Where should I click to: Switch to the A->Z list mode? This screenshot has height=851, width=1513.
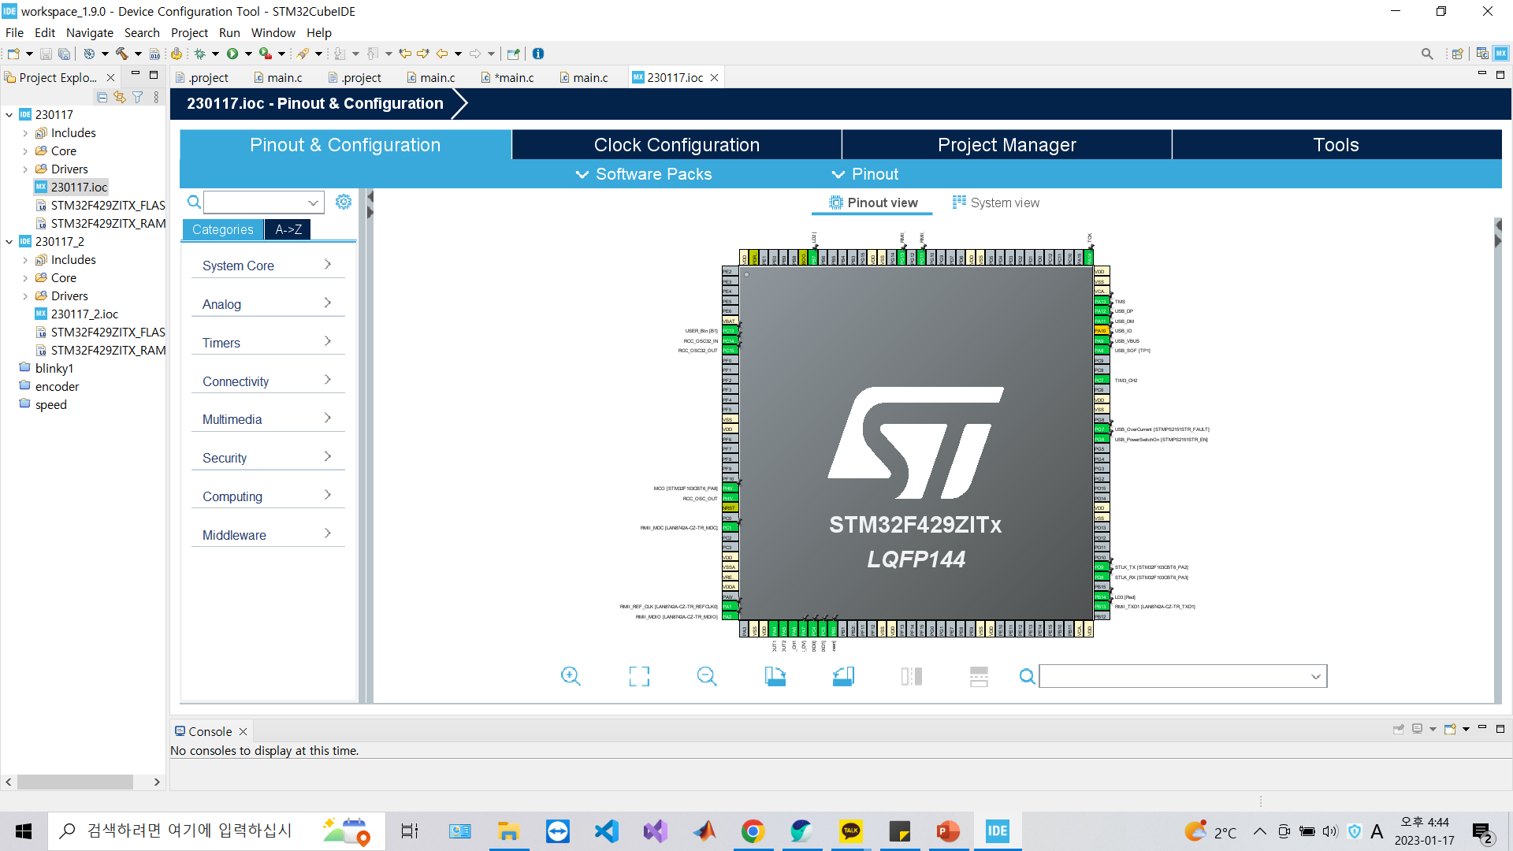[288, 229]
